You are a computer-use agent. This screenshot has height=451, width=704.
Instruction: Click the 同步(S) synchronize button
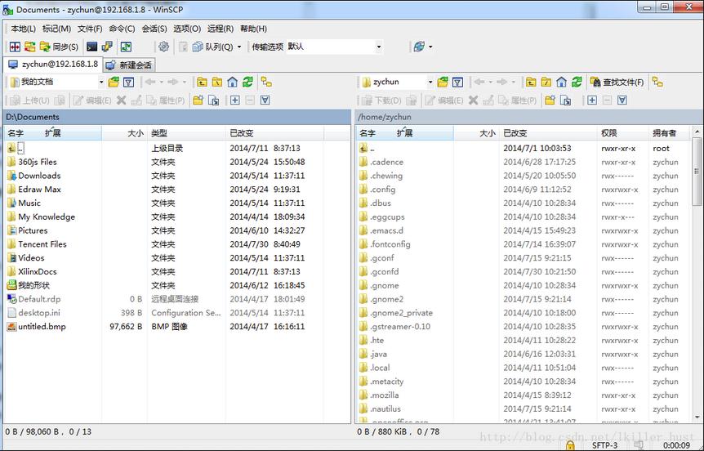pos(59,47)
